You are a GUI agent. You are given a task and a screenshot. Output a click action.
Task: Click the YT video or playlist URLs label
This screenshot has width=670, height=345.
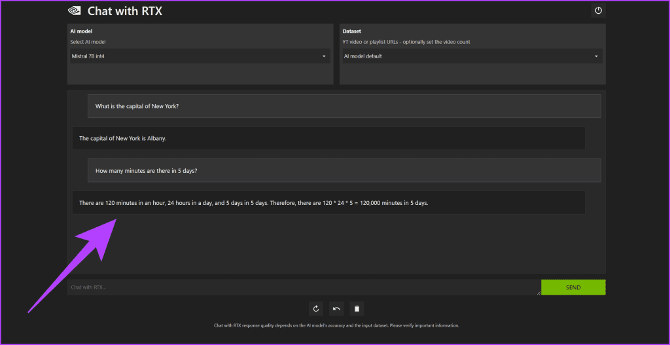(x=406, y=42)
